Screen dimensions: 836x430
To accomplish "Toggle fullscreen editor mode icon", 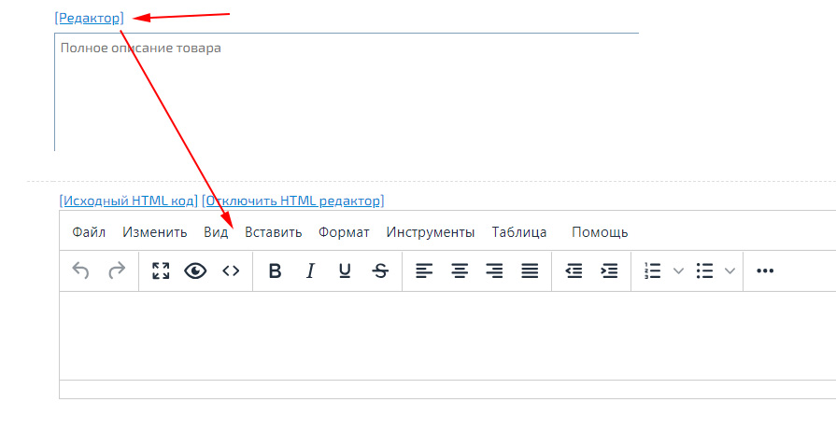I will click(x=161, y=270).
